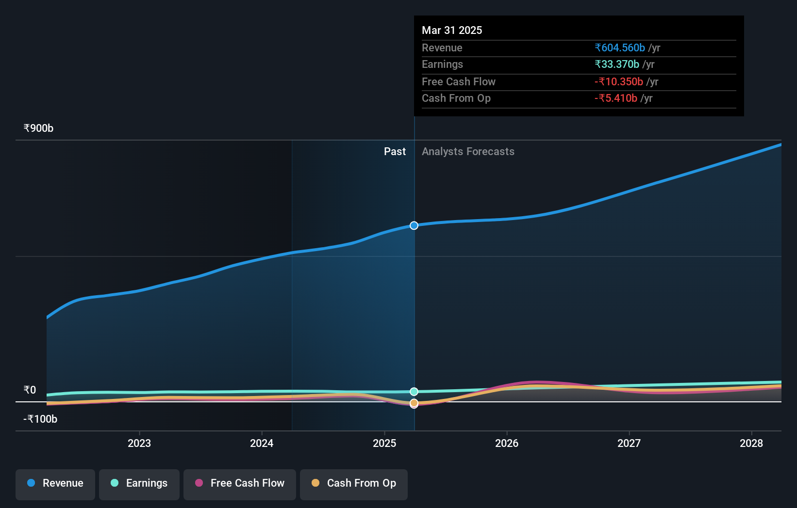Image resolution: width=797 pixels, height=508 pixels.
Task: Click the 2023 x-axis label
Action: pos(139,443)
